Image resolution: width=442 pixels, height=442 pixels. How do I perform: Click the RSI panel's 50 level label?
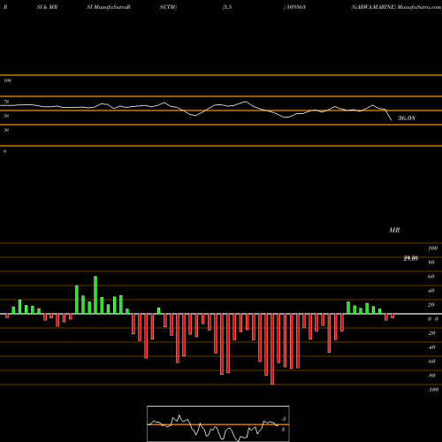(x=6, y=116)
